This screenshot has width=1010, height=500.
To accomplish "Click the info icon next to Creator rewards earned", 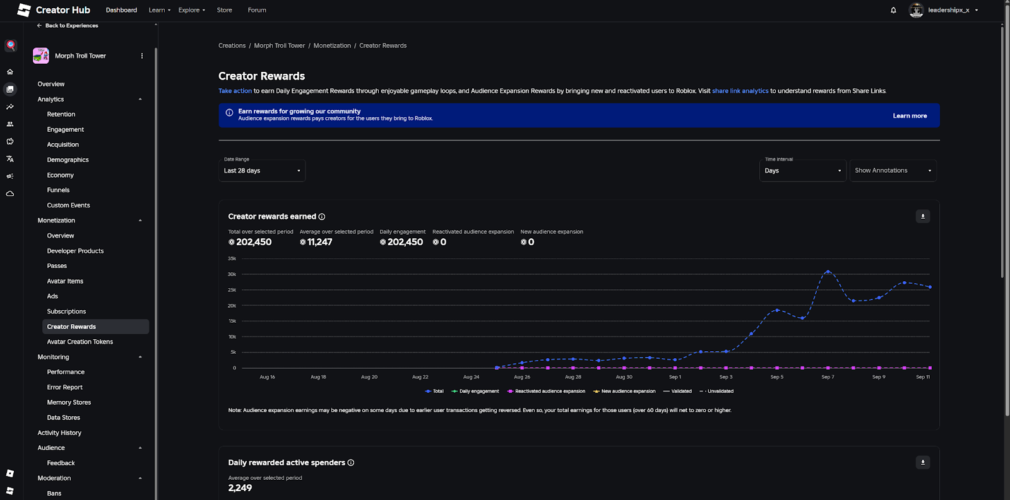I will point(322,217).
